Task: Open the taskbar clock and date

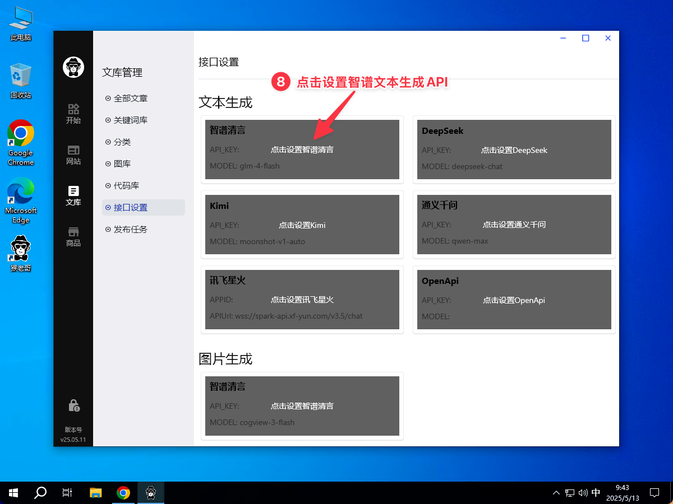Action: coord(623,493)
